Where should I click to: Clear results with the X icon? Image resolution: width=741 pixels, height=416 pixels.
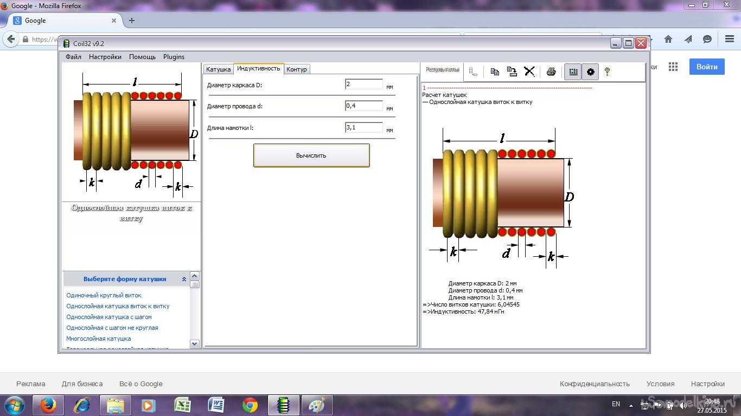coord(529,71)
